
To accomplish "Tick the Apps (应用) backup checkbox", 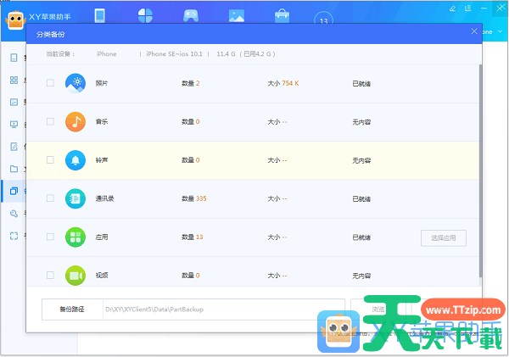I will coord(50,237).
